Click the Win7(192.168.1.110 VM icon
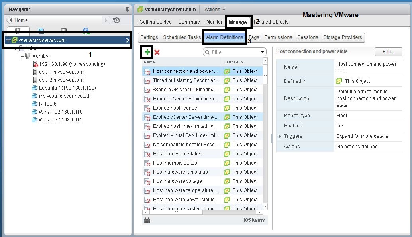Viewport: 412px width, 237px height. click(x=34, y=112)
